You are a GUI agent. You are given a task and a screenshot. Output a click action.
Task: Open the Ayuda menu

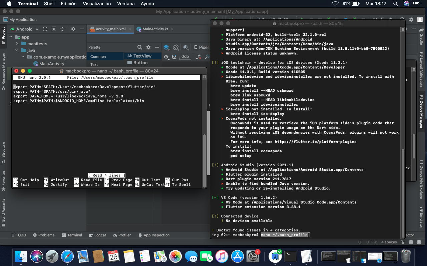(147, 4)
